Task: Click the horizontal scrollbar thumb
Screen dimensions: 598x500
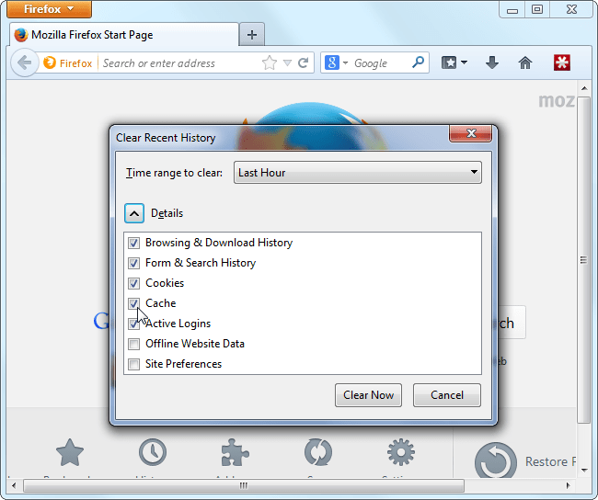Action: coord(244,485)
